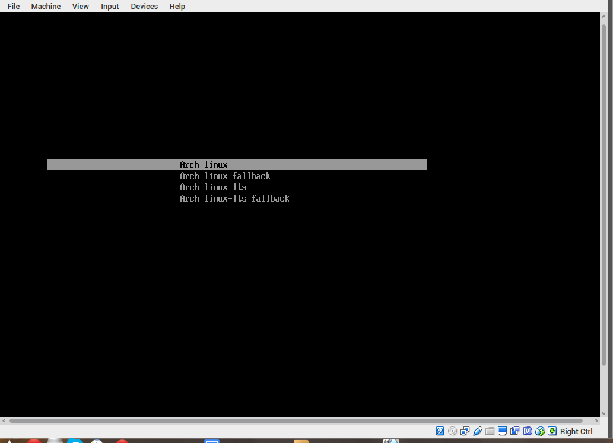This screenshot has height=443, width=613.
Task: Click the USB devices indicator icon
Action: [x=477, y=431]
